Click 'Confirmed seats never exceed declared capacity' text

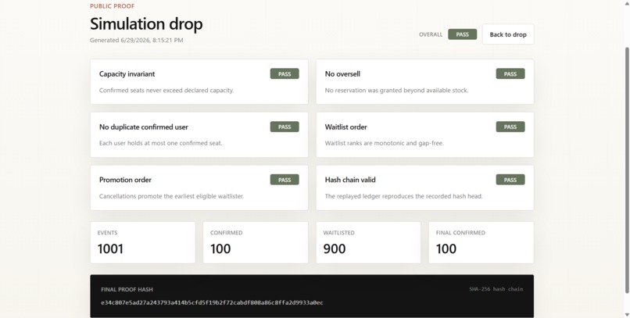tap(166, 91)
